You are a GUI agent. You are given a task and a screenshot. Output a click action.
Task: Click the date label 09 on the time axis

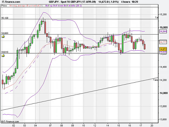pyautogui.click(x=72, y=125)
